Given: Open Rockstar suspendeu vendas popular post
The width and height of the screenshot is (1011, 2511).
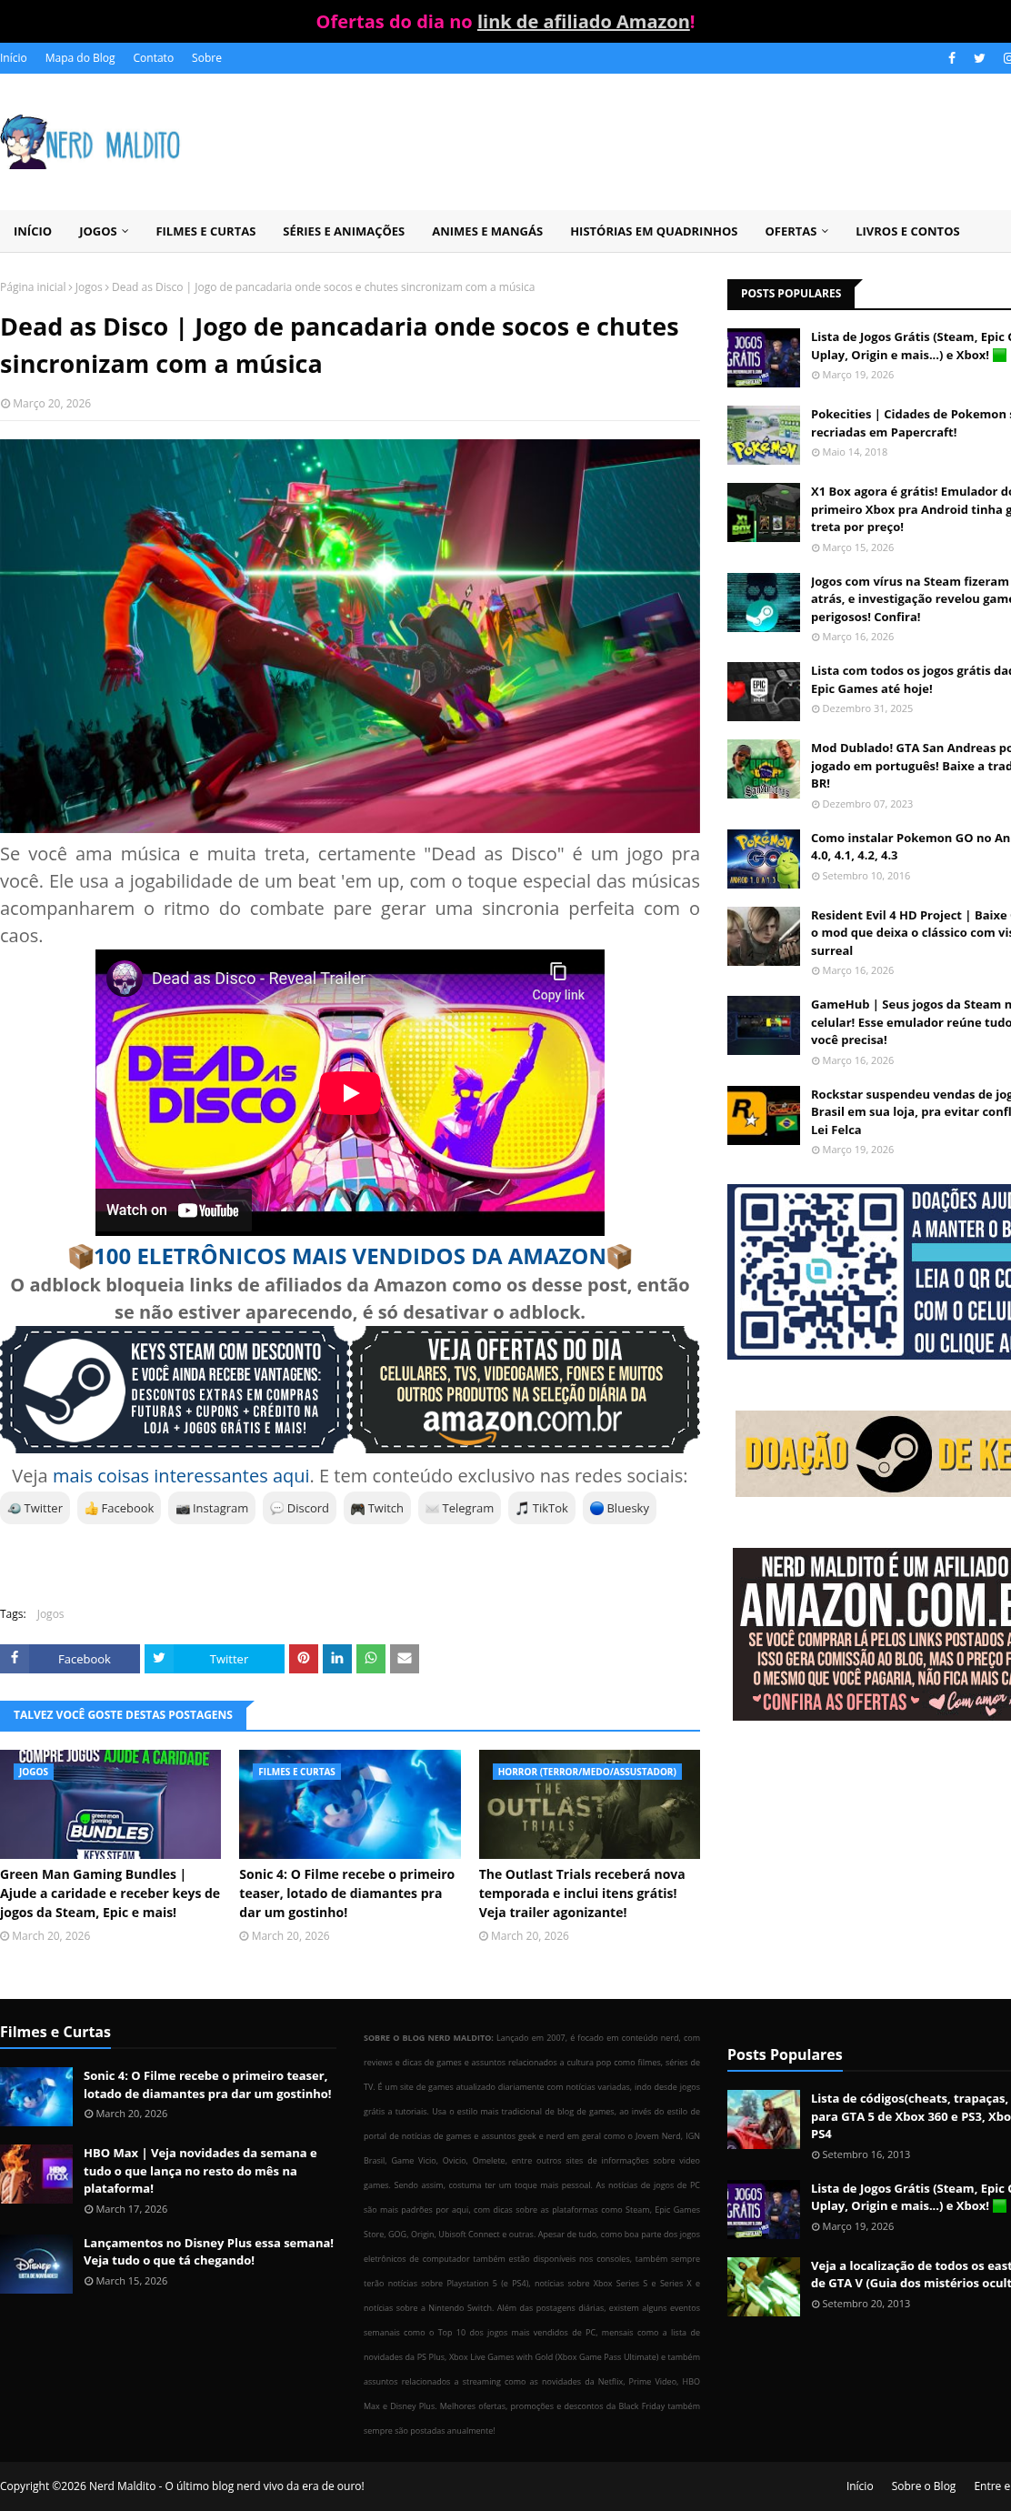Looking at the screenshot, I should pyautogui.click(x=911, y=1111).
